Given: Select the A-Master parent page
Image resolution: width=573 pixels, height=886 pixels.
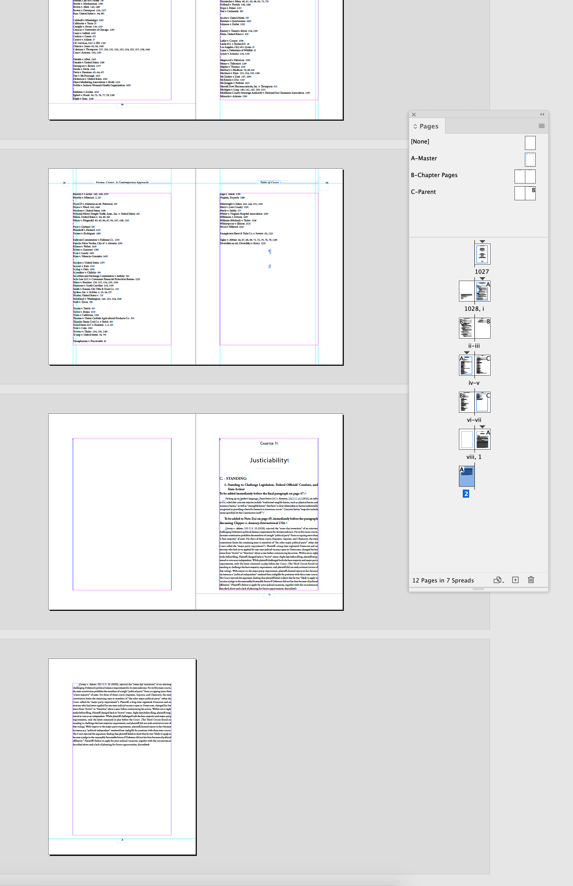Looking at the screenshot, I should tap(424, 158).
